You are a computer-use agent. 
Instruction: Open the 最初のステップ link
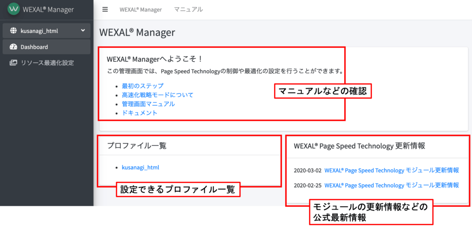(142, 86)
